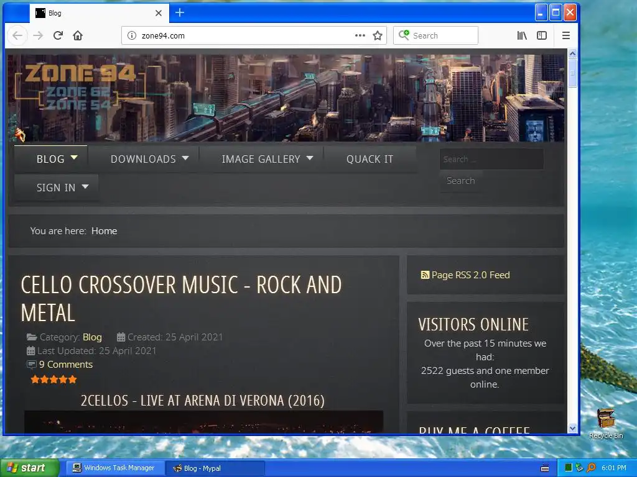Click the page scrollbar down arrow
Screen dimensions: 637x477
pyautogui.click(x=572, y=429)
